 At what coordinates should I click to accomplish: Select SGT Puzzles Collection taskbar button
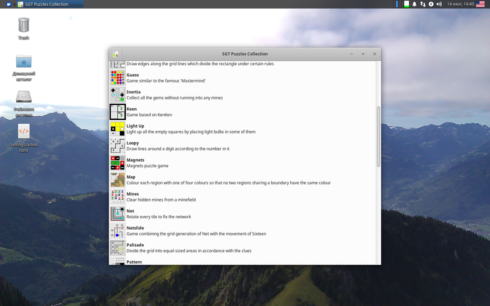coord(51,4)
